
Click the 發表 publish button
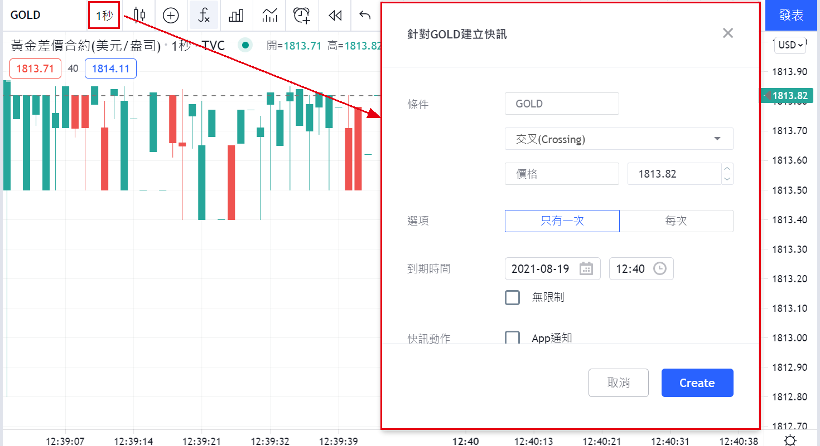point(791,15)
